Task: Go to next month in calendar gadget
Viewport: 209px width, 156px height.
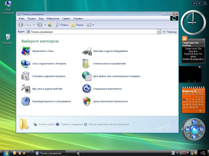Action: point(203,111)
